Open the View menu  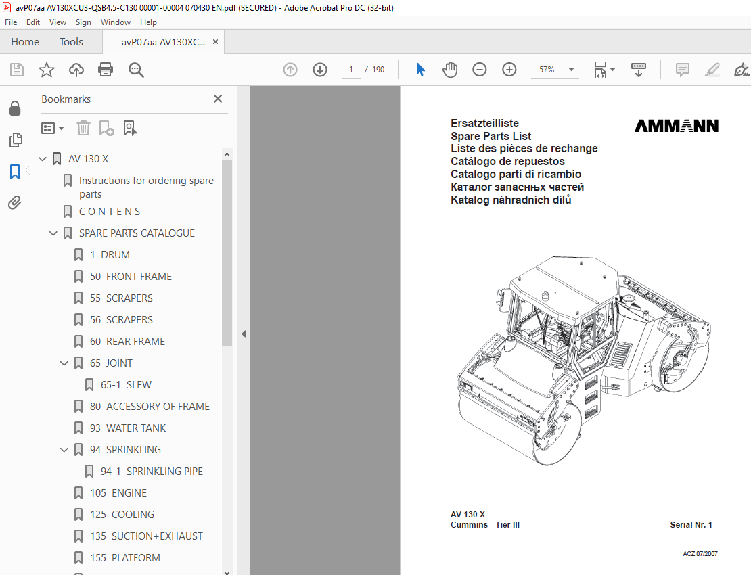tap(58, 22)
